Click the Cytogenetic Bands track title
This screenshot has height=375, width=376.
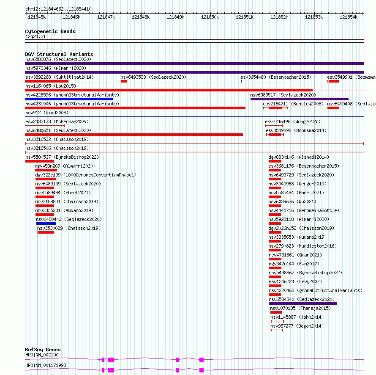click(50, 31)
